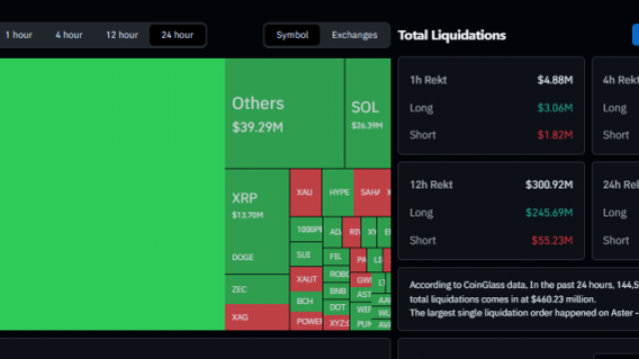Click the ADA heatmap tile
This screenshot has height=359, width=639.
pyautogui.click(x=332, y=232)
